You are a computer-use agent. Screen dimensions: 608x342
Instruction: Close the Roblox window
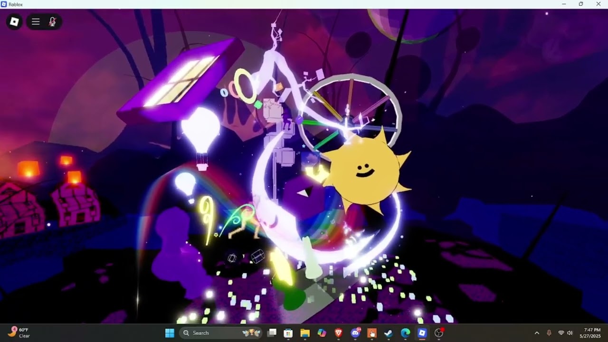coord(598,4)
